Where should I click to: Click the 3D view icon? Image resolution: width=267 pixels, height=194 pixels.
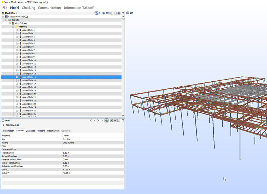(127, 13)
